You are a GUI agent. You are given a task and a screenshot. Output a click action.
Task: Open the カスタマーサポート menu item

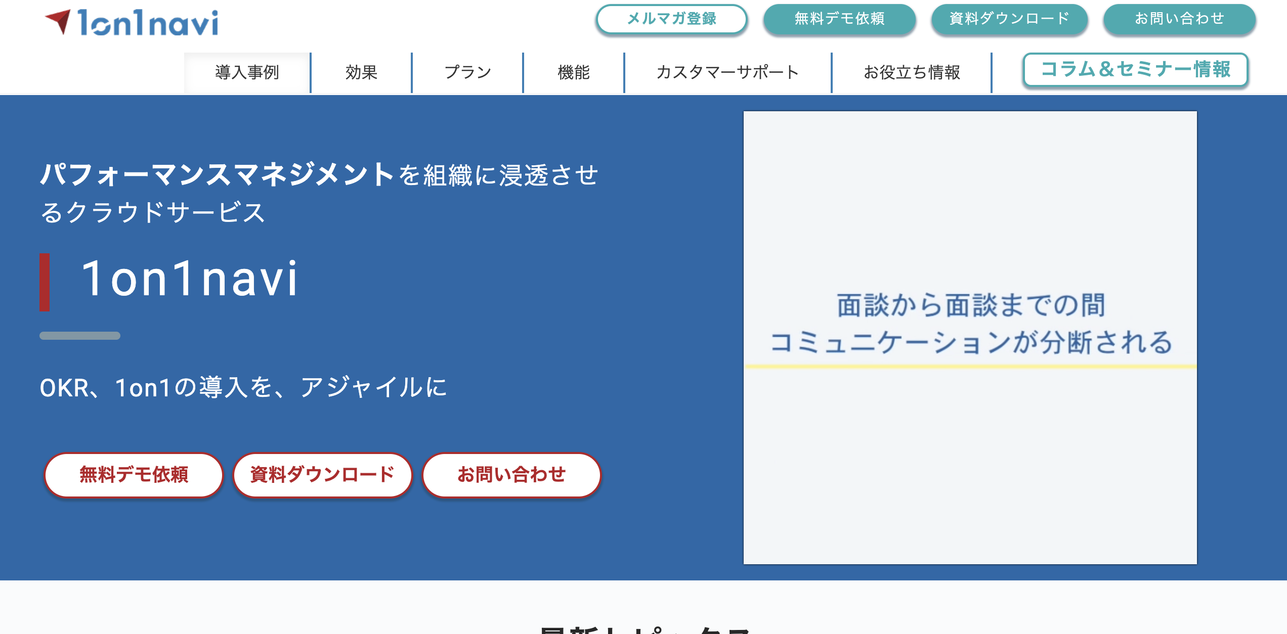[x=727, y=73]
